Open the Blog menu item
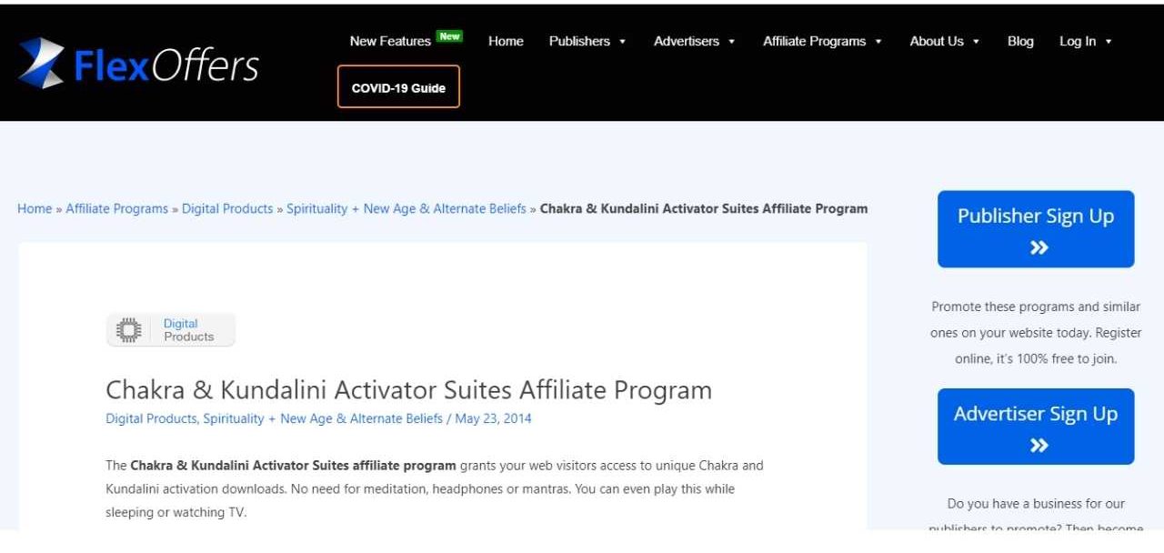Screen dimensions: 1164x553 tap(1020, 41)
